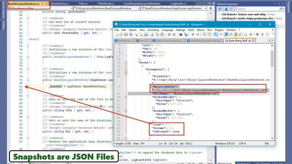Image resolution: width=292 pixels, height=164 pixels.
Task: Click Undo arrow in Notepad++ toolbar
Action: coord(169,35)
